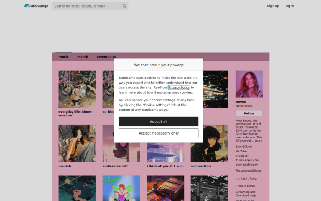Switch to the merch tab
This screenshot has width=321, height=201.
(x=82, y=57)
